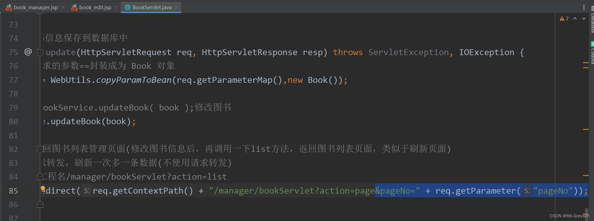Click the override gutter icon on line 75
Viewport: 594px width, 221px height.
(x=28, y=52)
